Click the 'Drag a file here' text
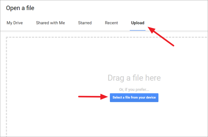 [134, 78]
